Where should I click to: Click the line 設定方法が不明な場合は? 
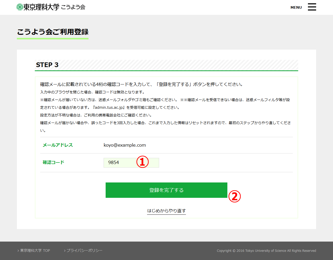coord(97,115)
